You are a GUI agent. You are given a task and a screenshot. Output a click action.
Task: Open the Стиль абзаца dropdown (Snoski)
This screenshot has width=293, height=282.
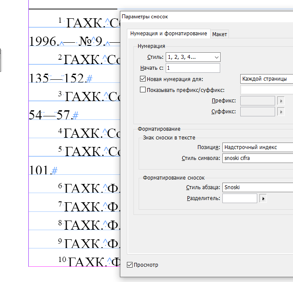pos(258,187)
